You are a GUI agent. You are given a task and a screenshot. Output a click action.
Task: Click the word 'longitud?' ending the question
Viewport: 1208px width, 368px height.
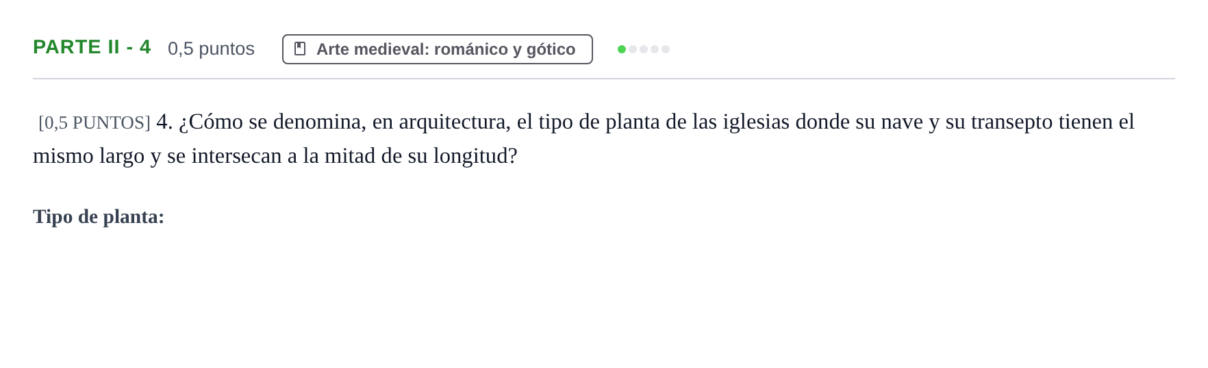pyautogui.click(x=475, y=157)
